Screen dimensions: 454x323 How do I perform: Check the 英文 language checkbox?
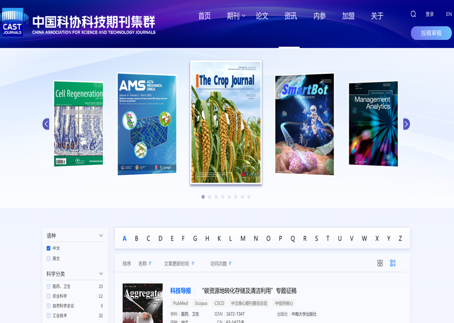coord(48,259)
